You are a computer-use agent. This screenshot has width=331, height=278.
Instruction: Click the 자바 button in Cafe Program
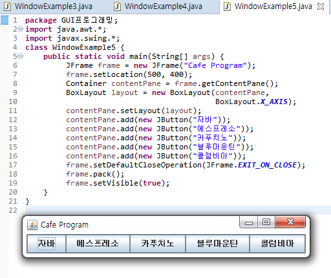(47, 244)
